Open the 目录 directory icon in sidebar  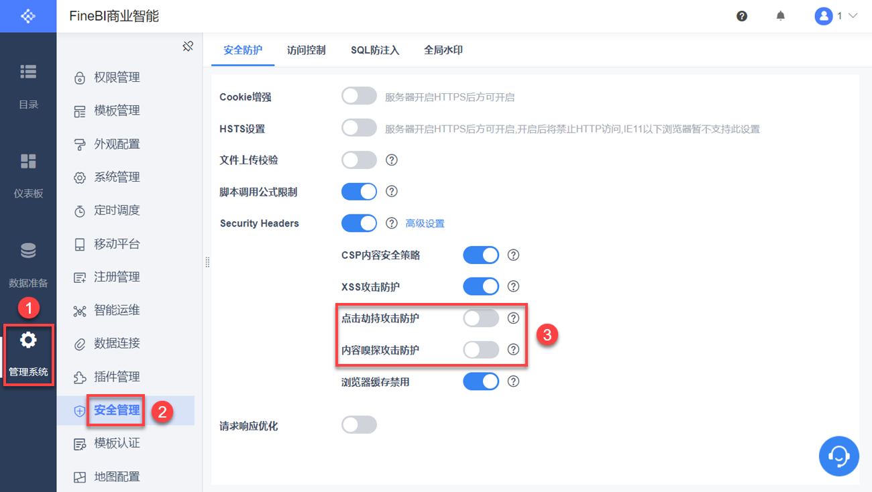[x=28, y=72]
